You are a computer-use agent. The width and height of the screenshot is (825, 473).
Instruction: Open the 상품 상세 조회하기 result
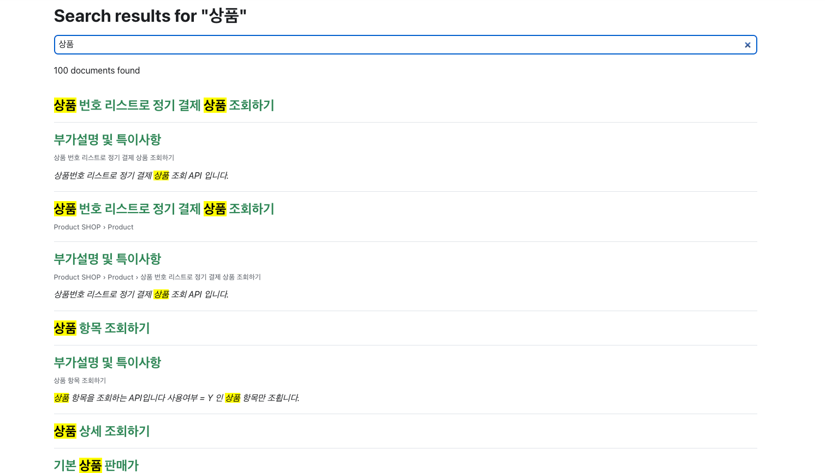(x=102, y=431)
